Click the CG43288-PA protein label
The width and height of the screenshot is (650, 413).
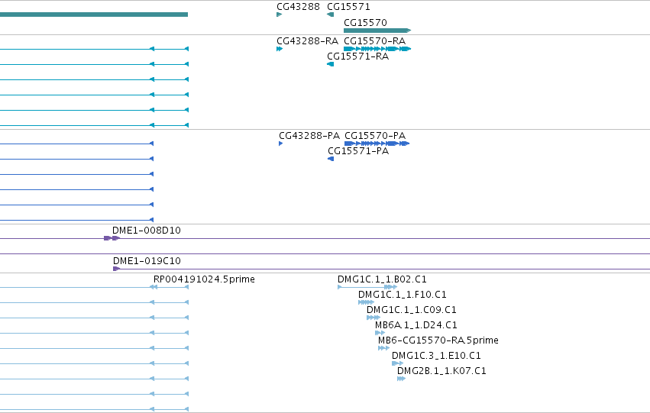[x=309, y=136]
